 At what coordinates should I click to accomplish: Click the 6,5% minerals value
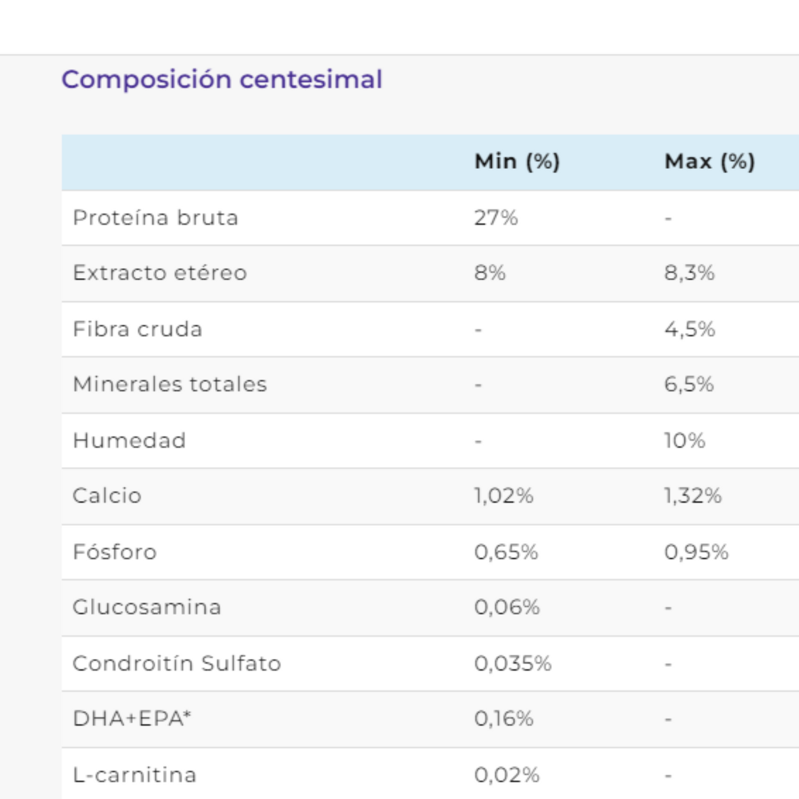[689, 384]
